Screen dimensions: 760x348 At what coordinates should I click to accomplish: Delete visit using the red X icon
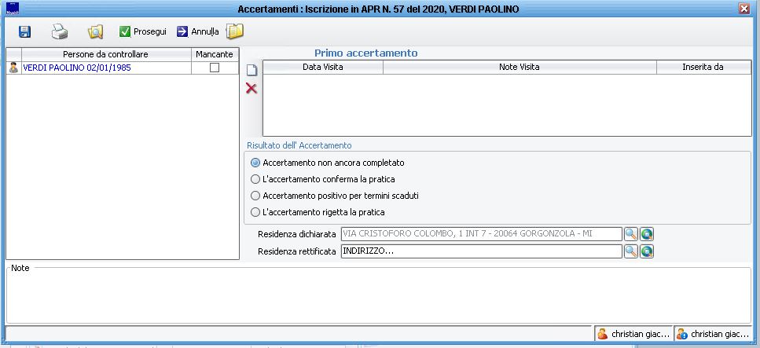tap(251, 88)
